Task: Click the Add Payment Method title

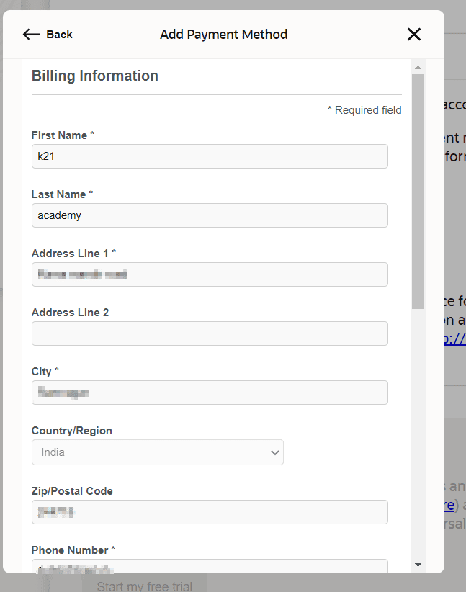Action: 223,34
